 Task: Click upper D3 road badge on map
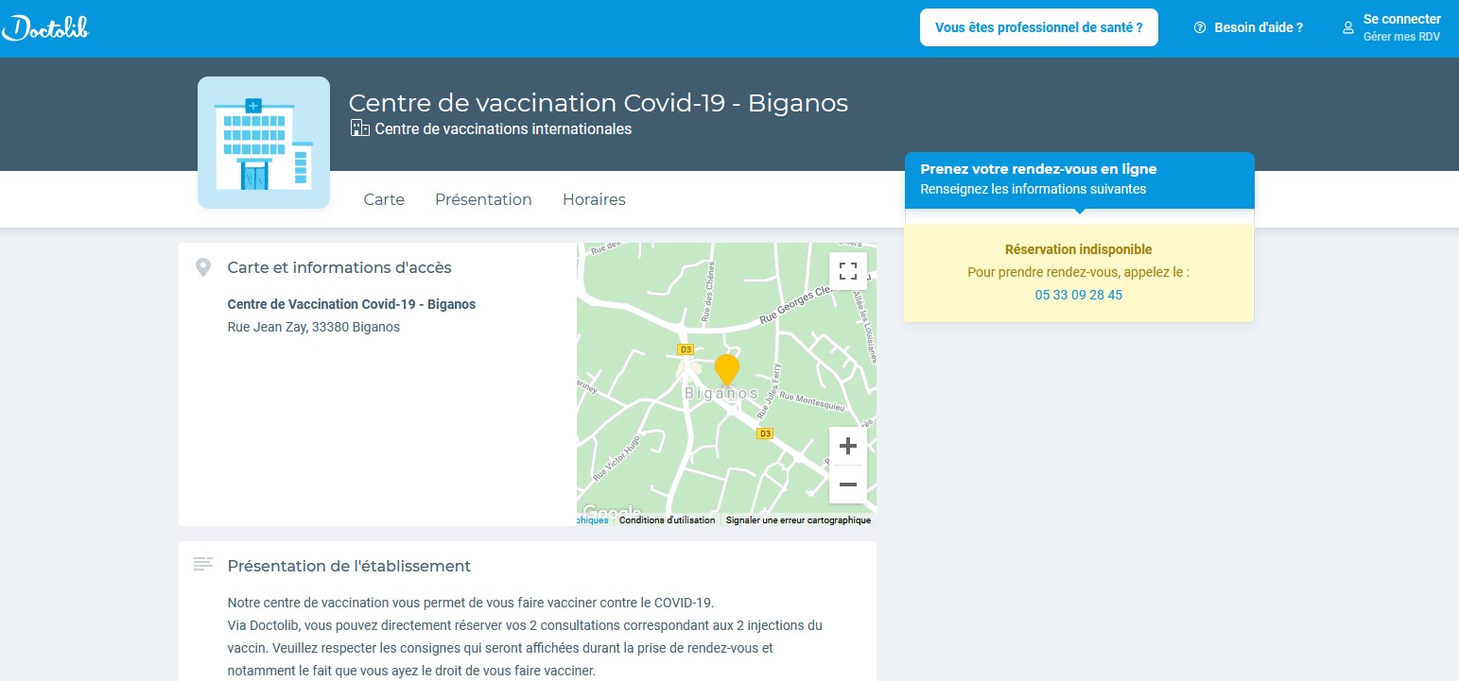(686, 349)
